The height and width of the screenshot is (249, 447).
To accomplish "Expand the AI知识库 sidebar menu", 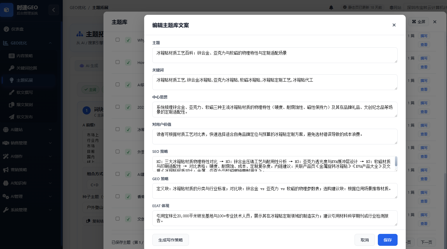I will point(50,183).
